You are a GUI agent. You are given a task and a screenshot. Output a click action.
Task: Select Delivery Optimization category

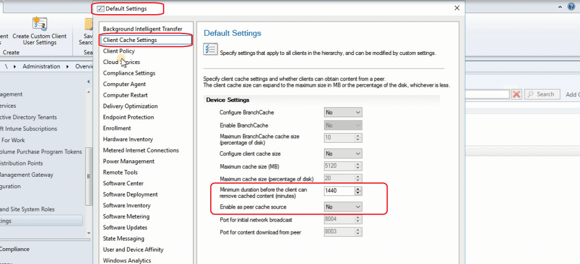point(130,106)
